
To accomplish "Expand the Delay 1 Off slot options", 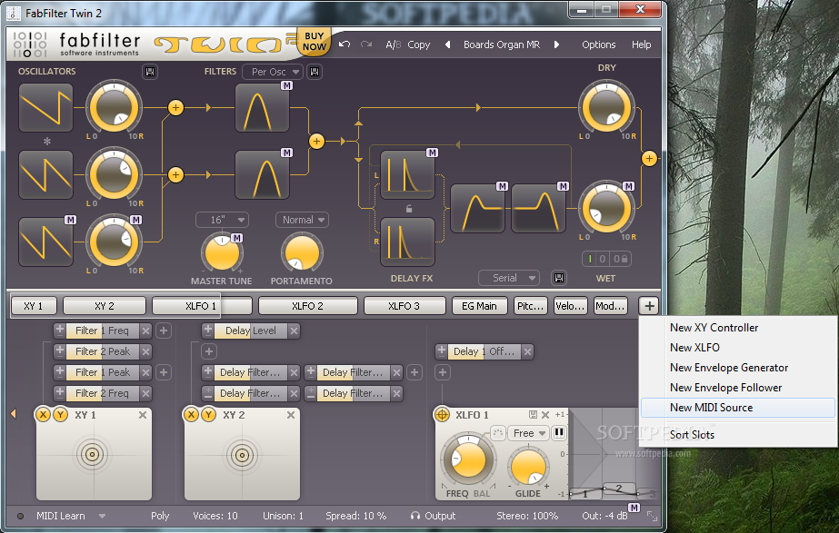I will pyautogui.click(x=442, y=351).
